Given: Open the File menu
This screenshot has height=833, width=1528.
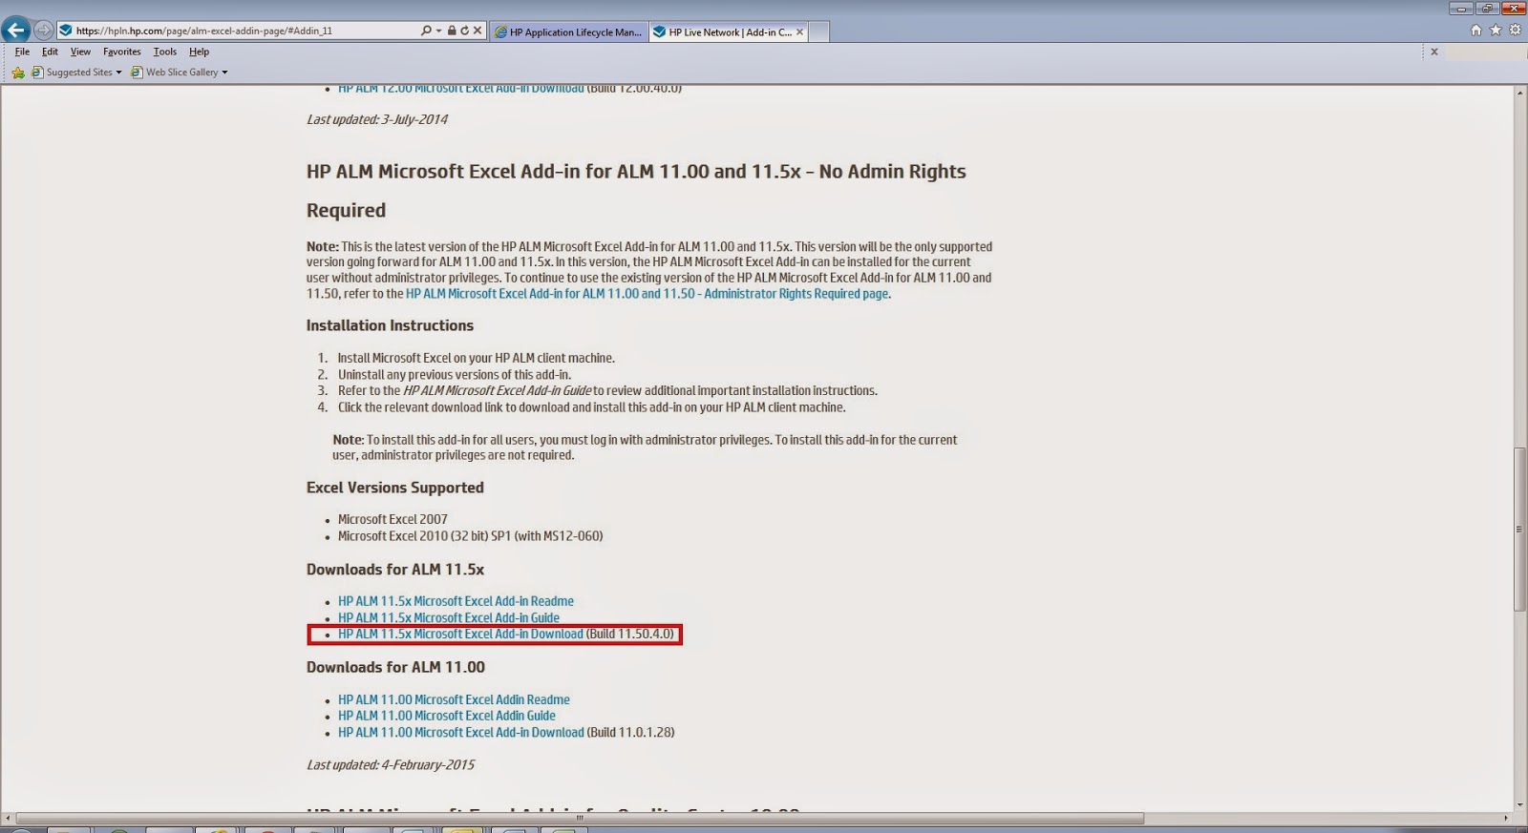Looking at the screenshot, I should tap(22, 52).
